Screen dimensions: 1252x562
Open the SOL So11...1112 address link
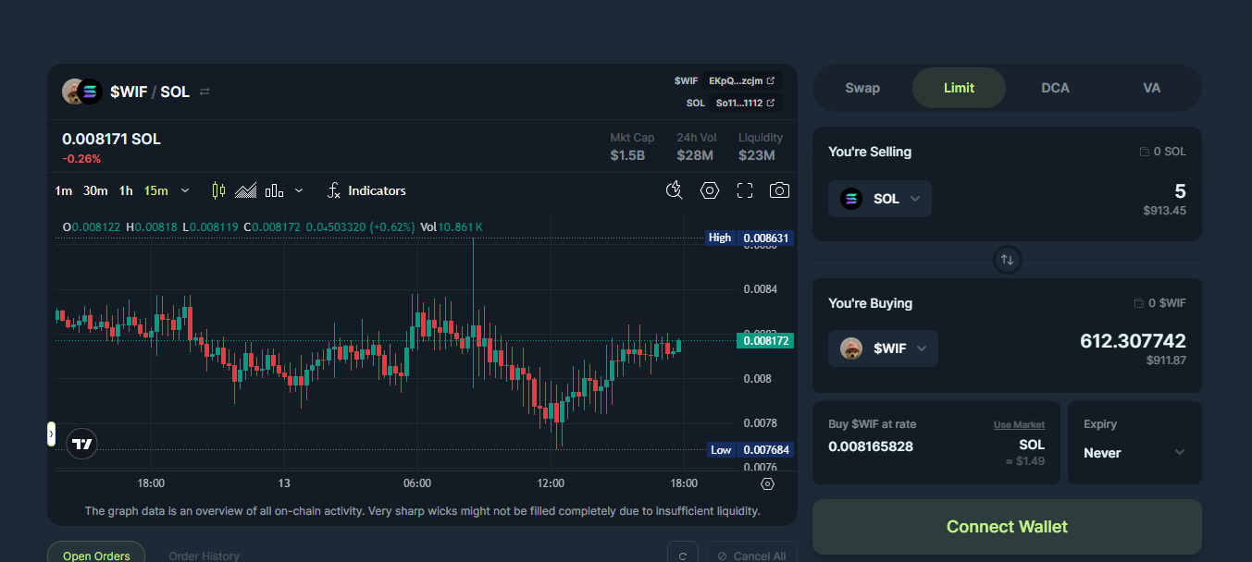tap(745, 103)
